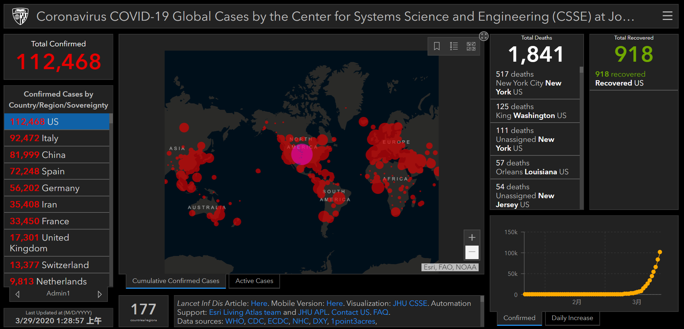Select France in the confirmed cases list
The width and height of the screenshot is (684, 329).
click(57, 221)
